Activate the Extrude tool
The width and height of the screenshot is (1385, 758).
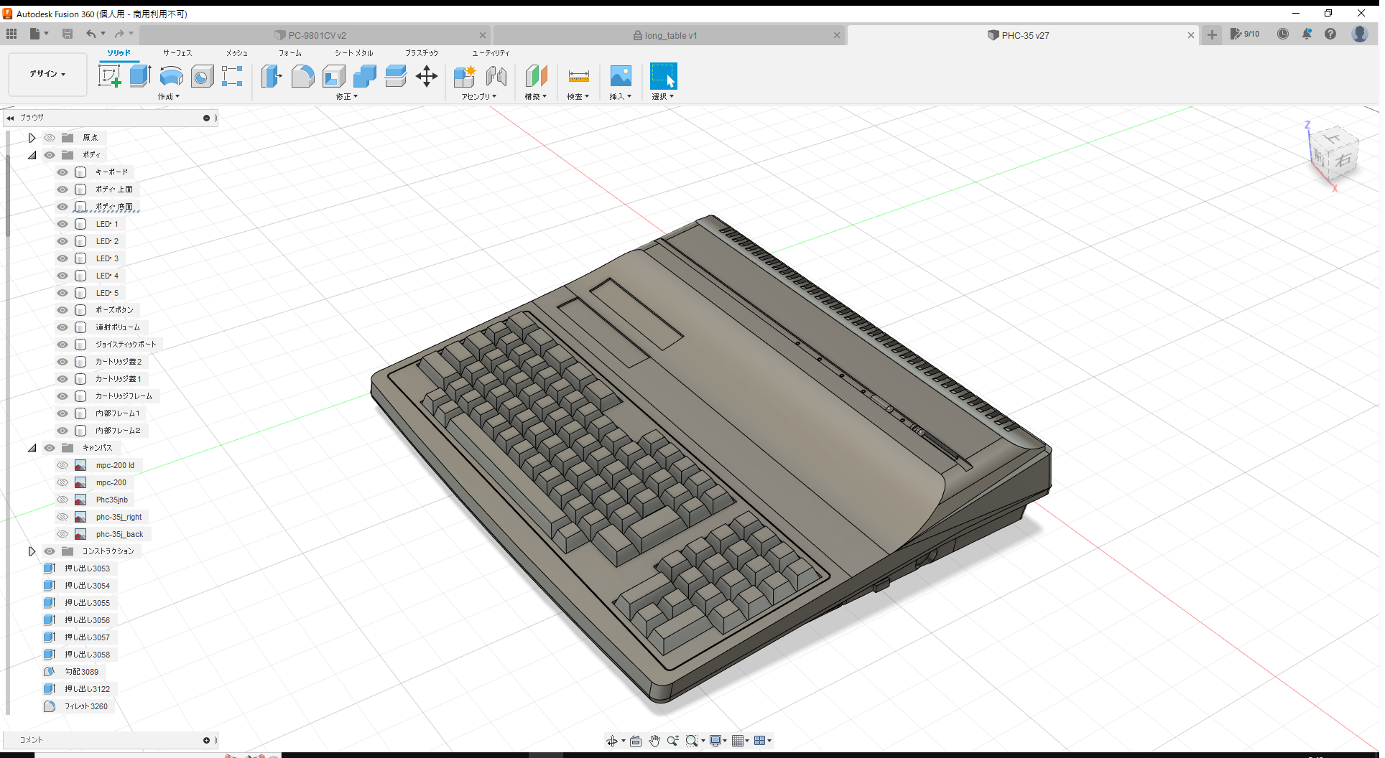[139, 75]
